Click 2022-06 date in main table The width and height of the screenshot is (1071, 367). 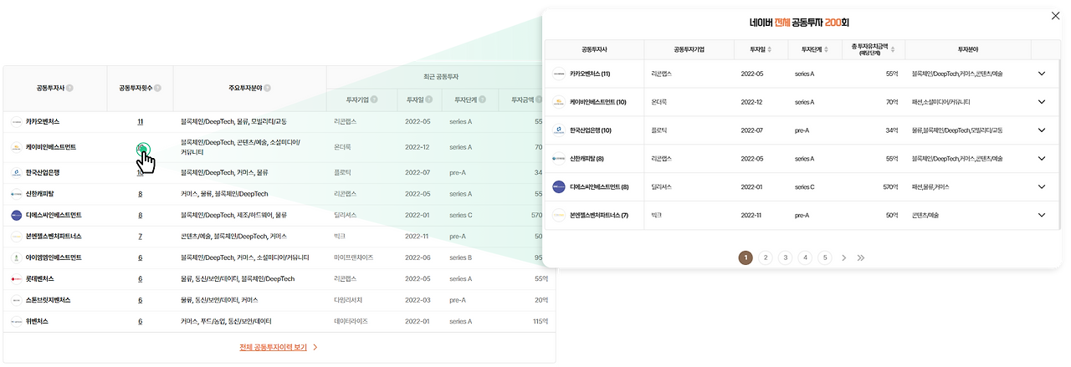[x=418, y=257]
